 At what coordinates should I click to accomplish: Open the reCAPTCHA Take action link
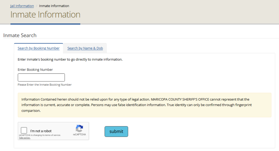click(25, 138)
